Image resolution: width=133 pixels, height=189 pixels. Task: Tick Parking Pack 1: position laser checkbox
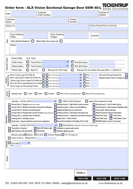click(x=10, y=116)
